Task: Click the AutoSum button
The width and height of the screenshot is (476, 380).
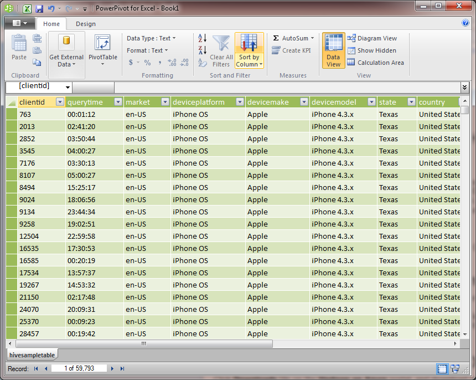Action: coord(293,38)
